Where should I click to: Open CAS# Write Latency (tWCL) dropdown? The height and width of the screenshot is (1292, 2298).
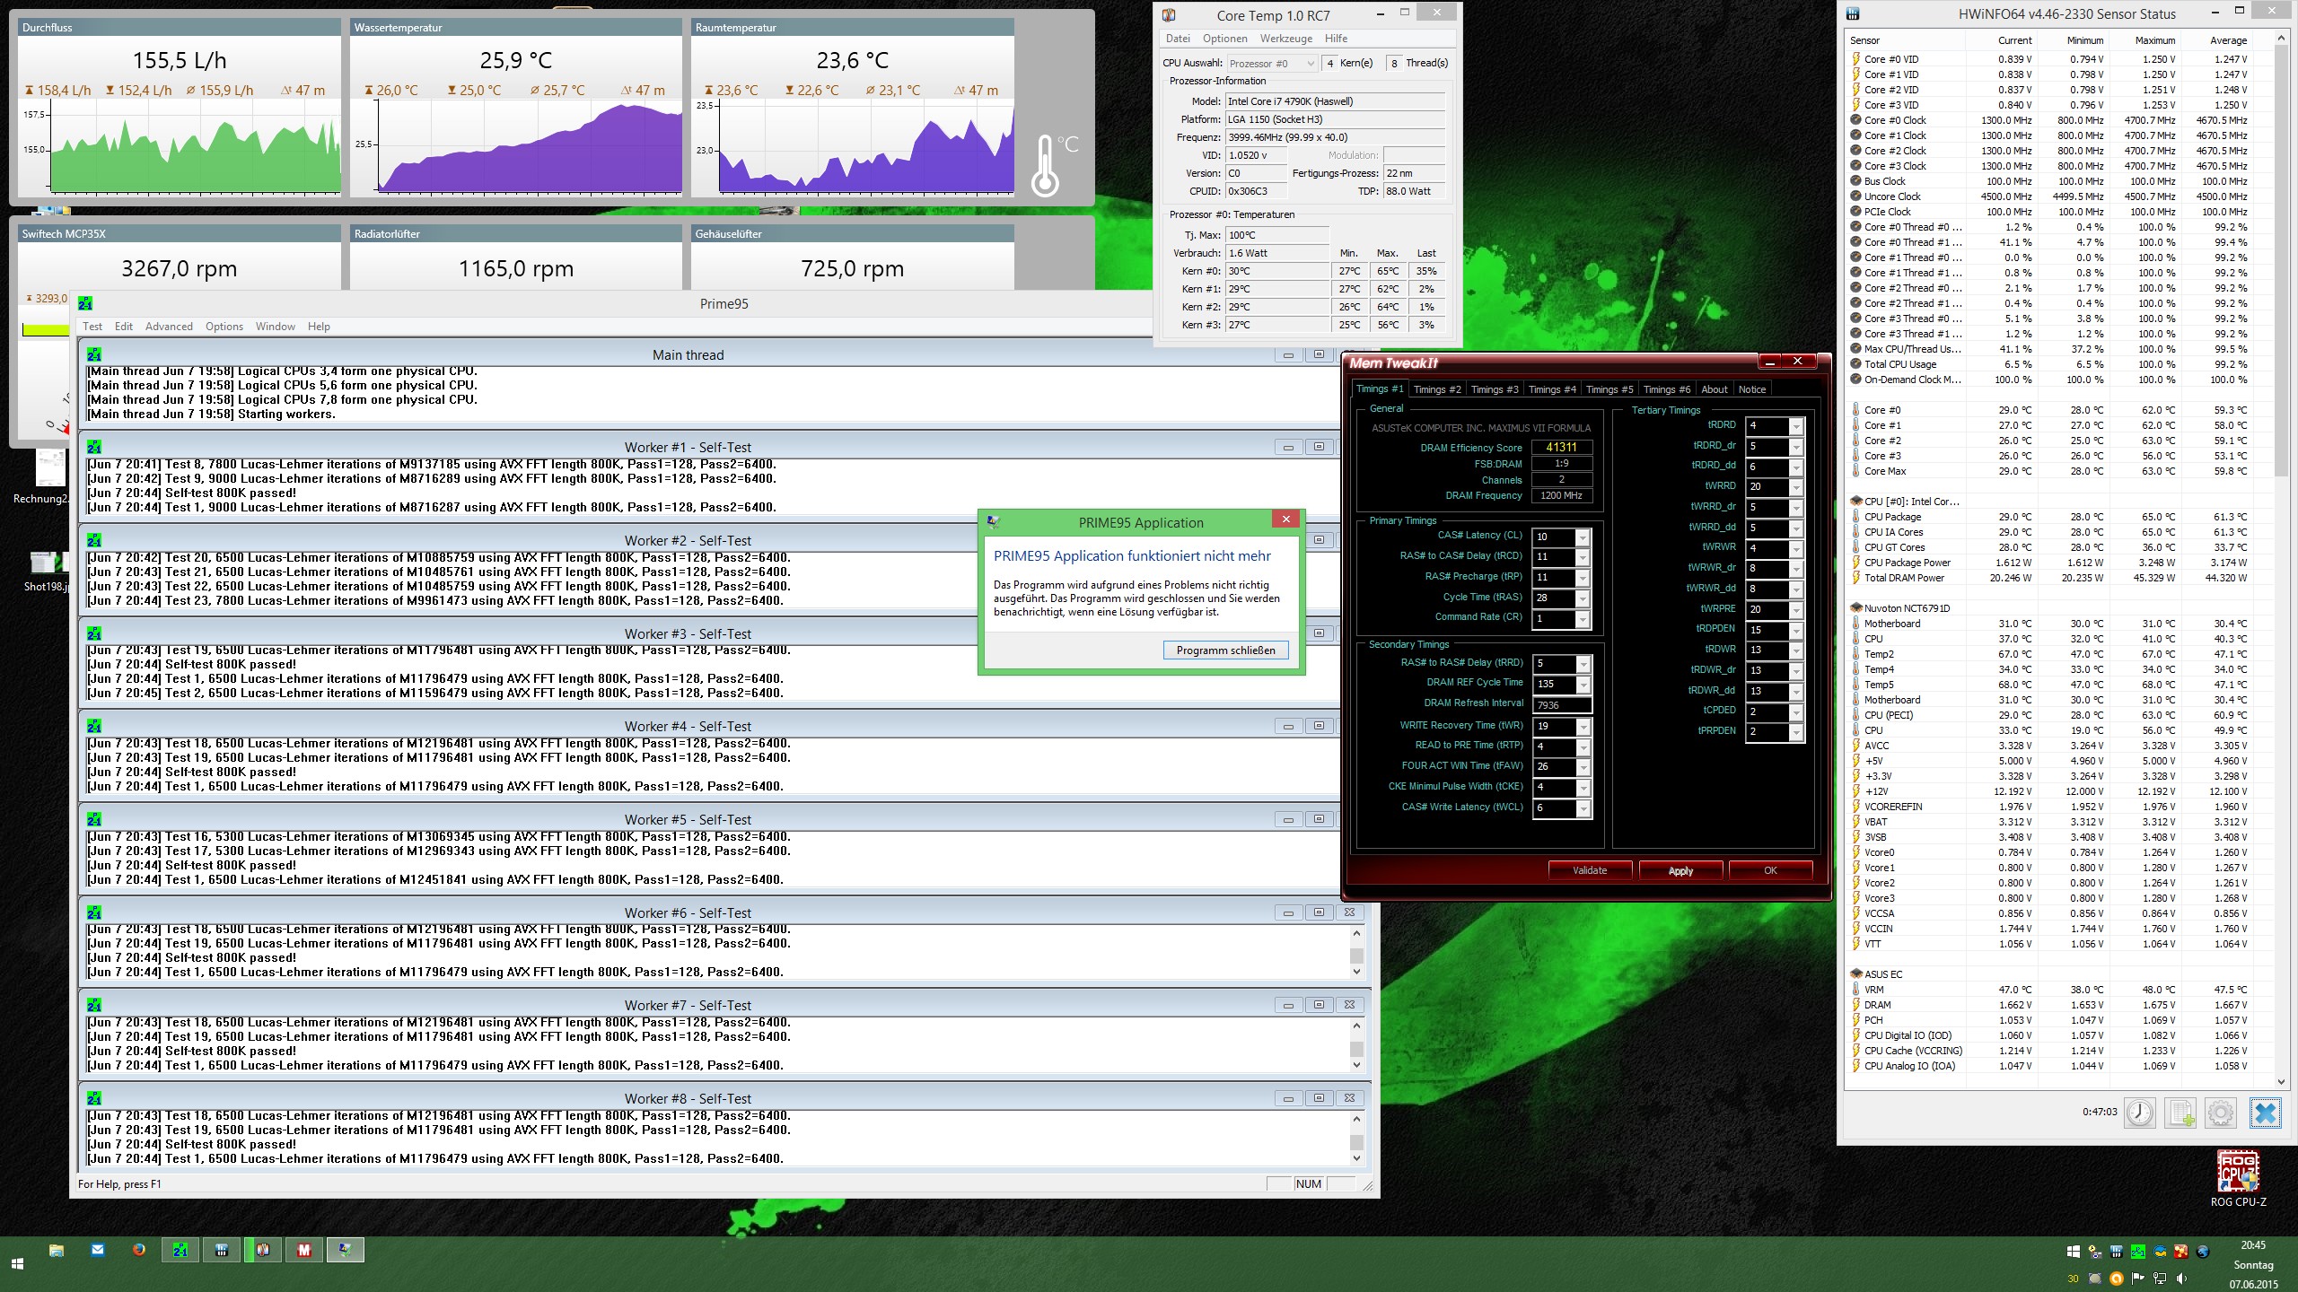(1583, 808)
